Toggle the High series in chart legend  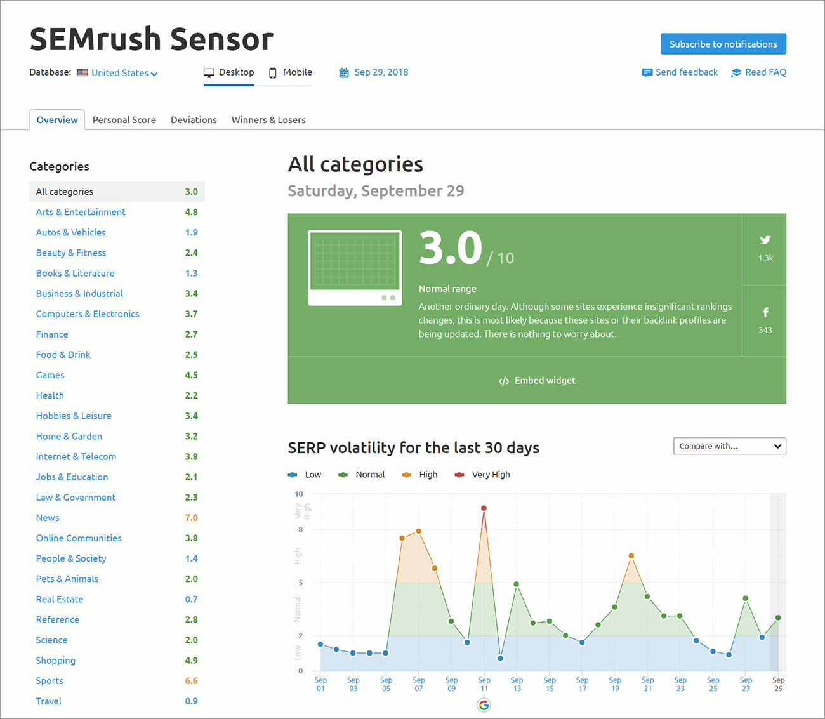coord(420,475)
